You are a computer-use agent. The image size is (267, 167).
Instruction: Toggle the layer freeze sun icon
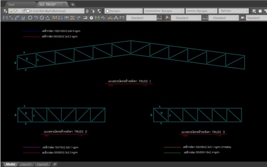(x=15, y=11)
